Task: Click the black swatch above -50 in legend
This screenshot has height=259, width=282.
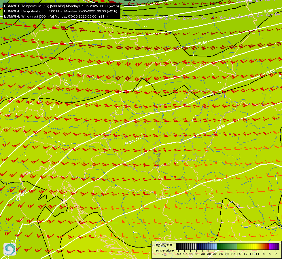Action: [x=177, y=247]
